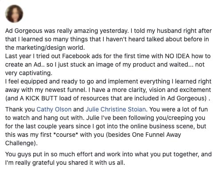Click the "very captivating." line
The height and width of the screenshot is (171, 220).
coord(29,73)
